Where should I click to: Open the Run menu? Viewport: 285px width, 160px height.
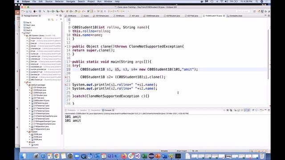click(x=99, y=1)
